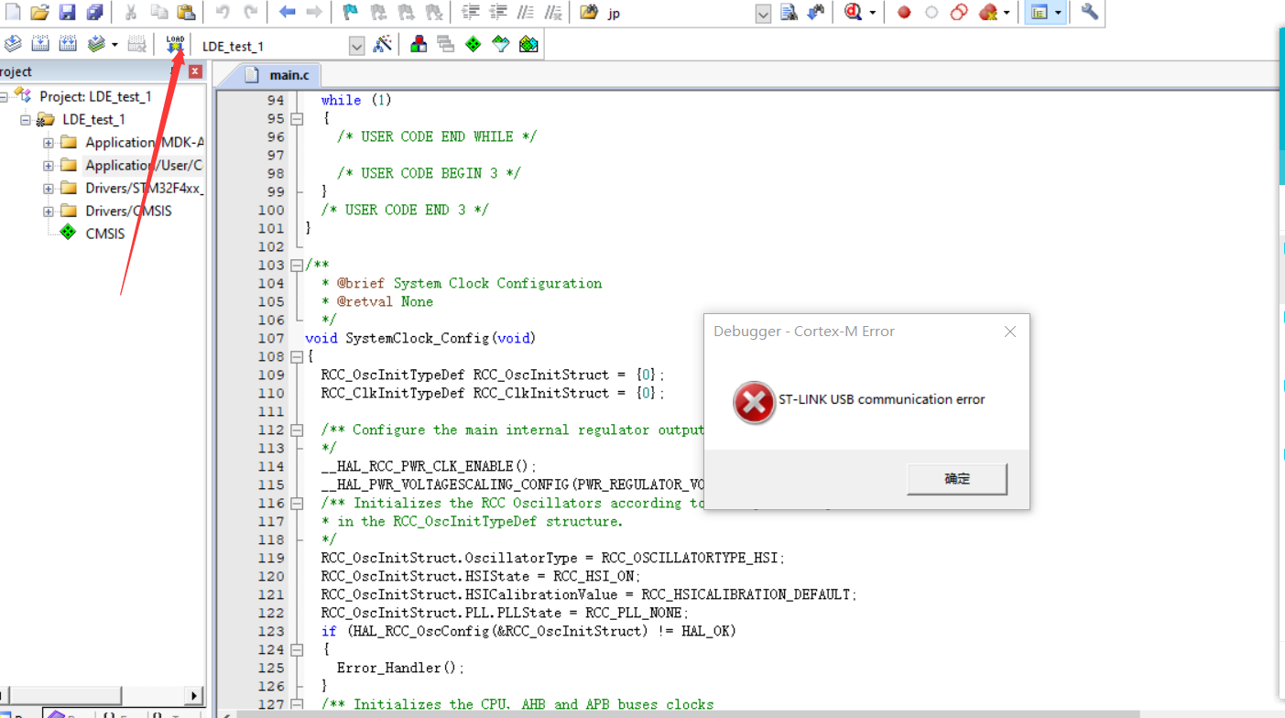Open the LDE_test_1 target selection dropdown
Viewport: 1285px width, 718px height.
click(357, 46)
